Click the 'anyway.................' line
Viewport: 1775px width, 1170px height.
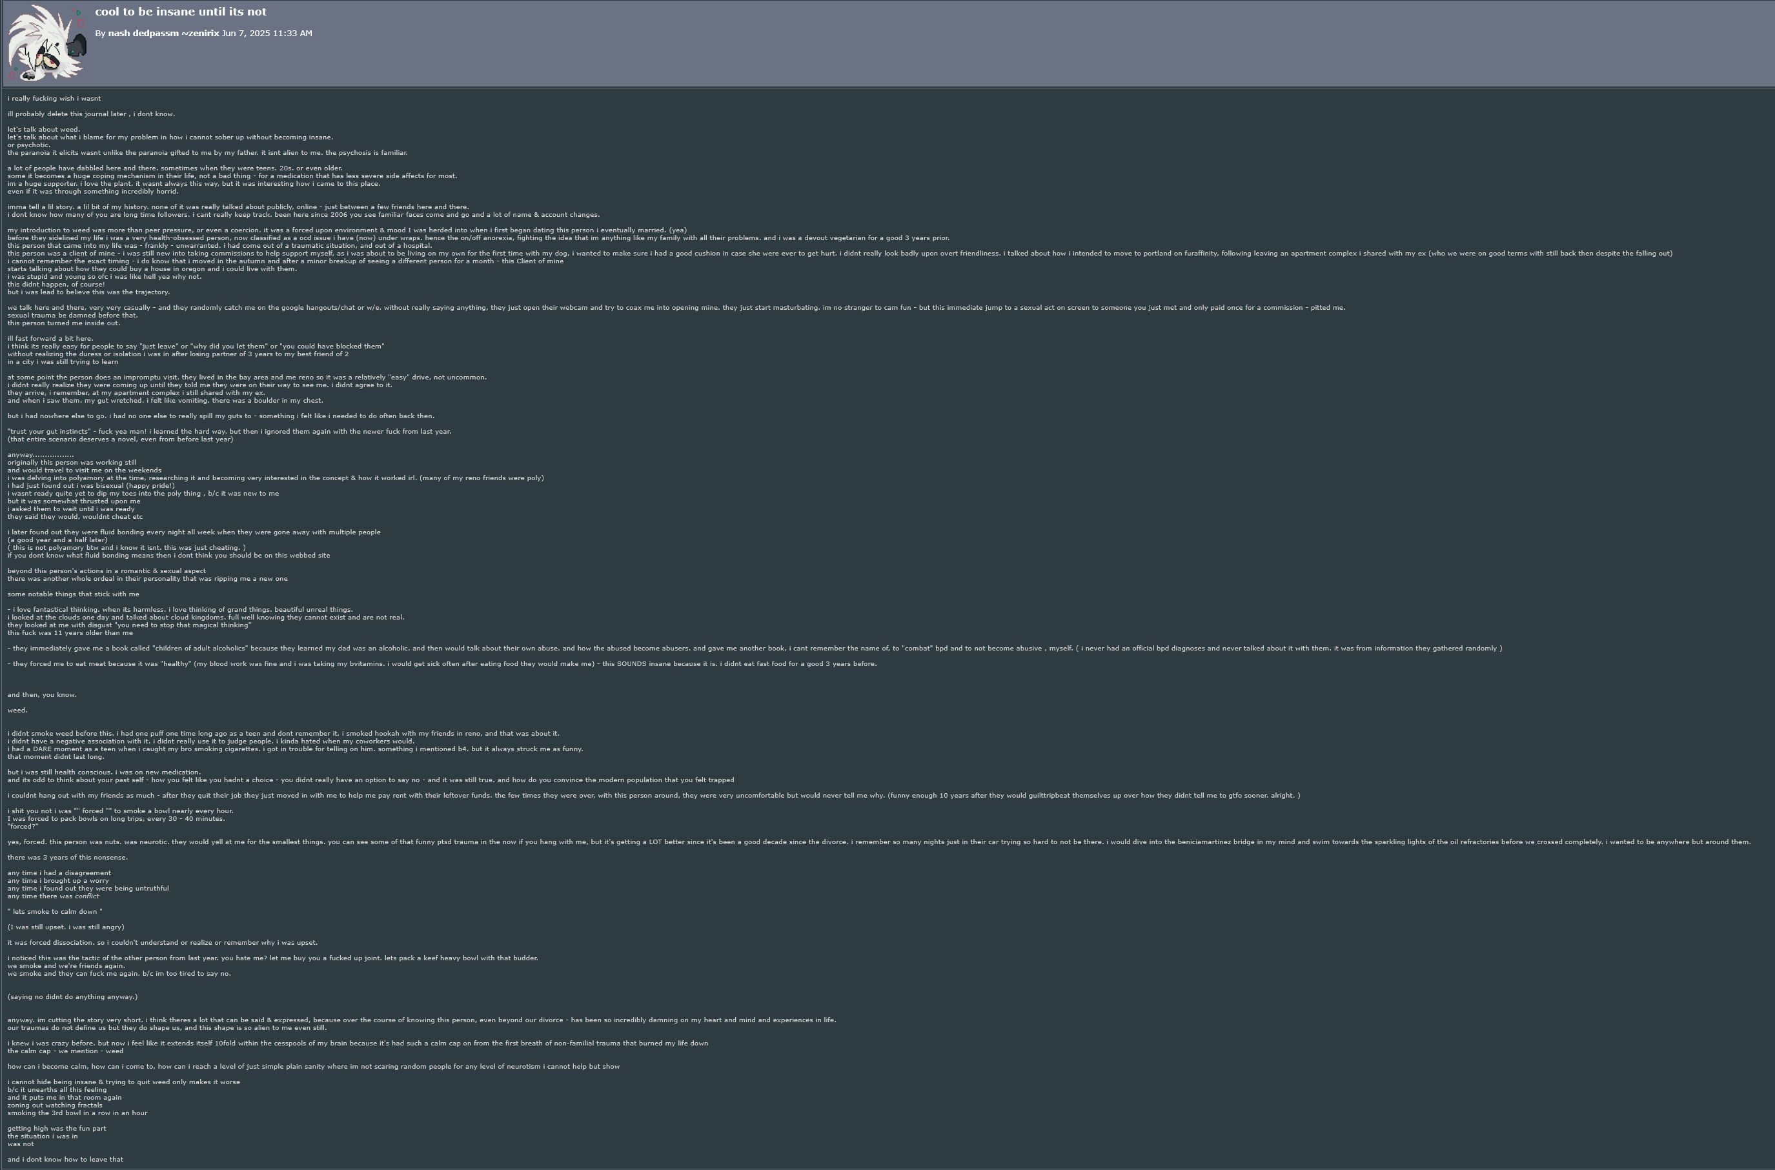40,454
